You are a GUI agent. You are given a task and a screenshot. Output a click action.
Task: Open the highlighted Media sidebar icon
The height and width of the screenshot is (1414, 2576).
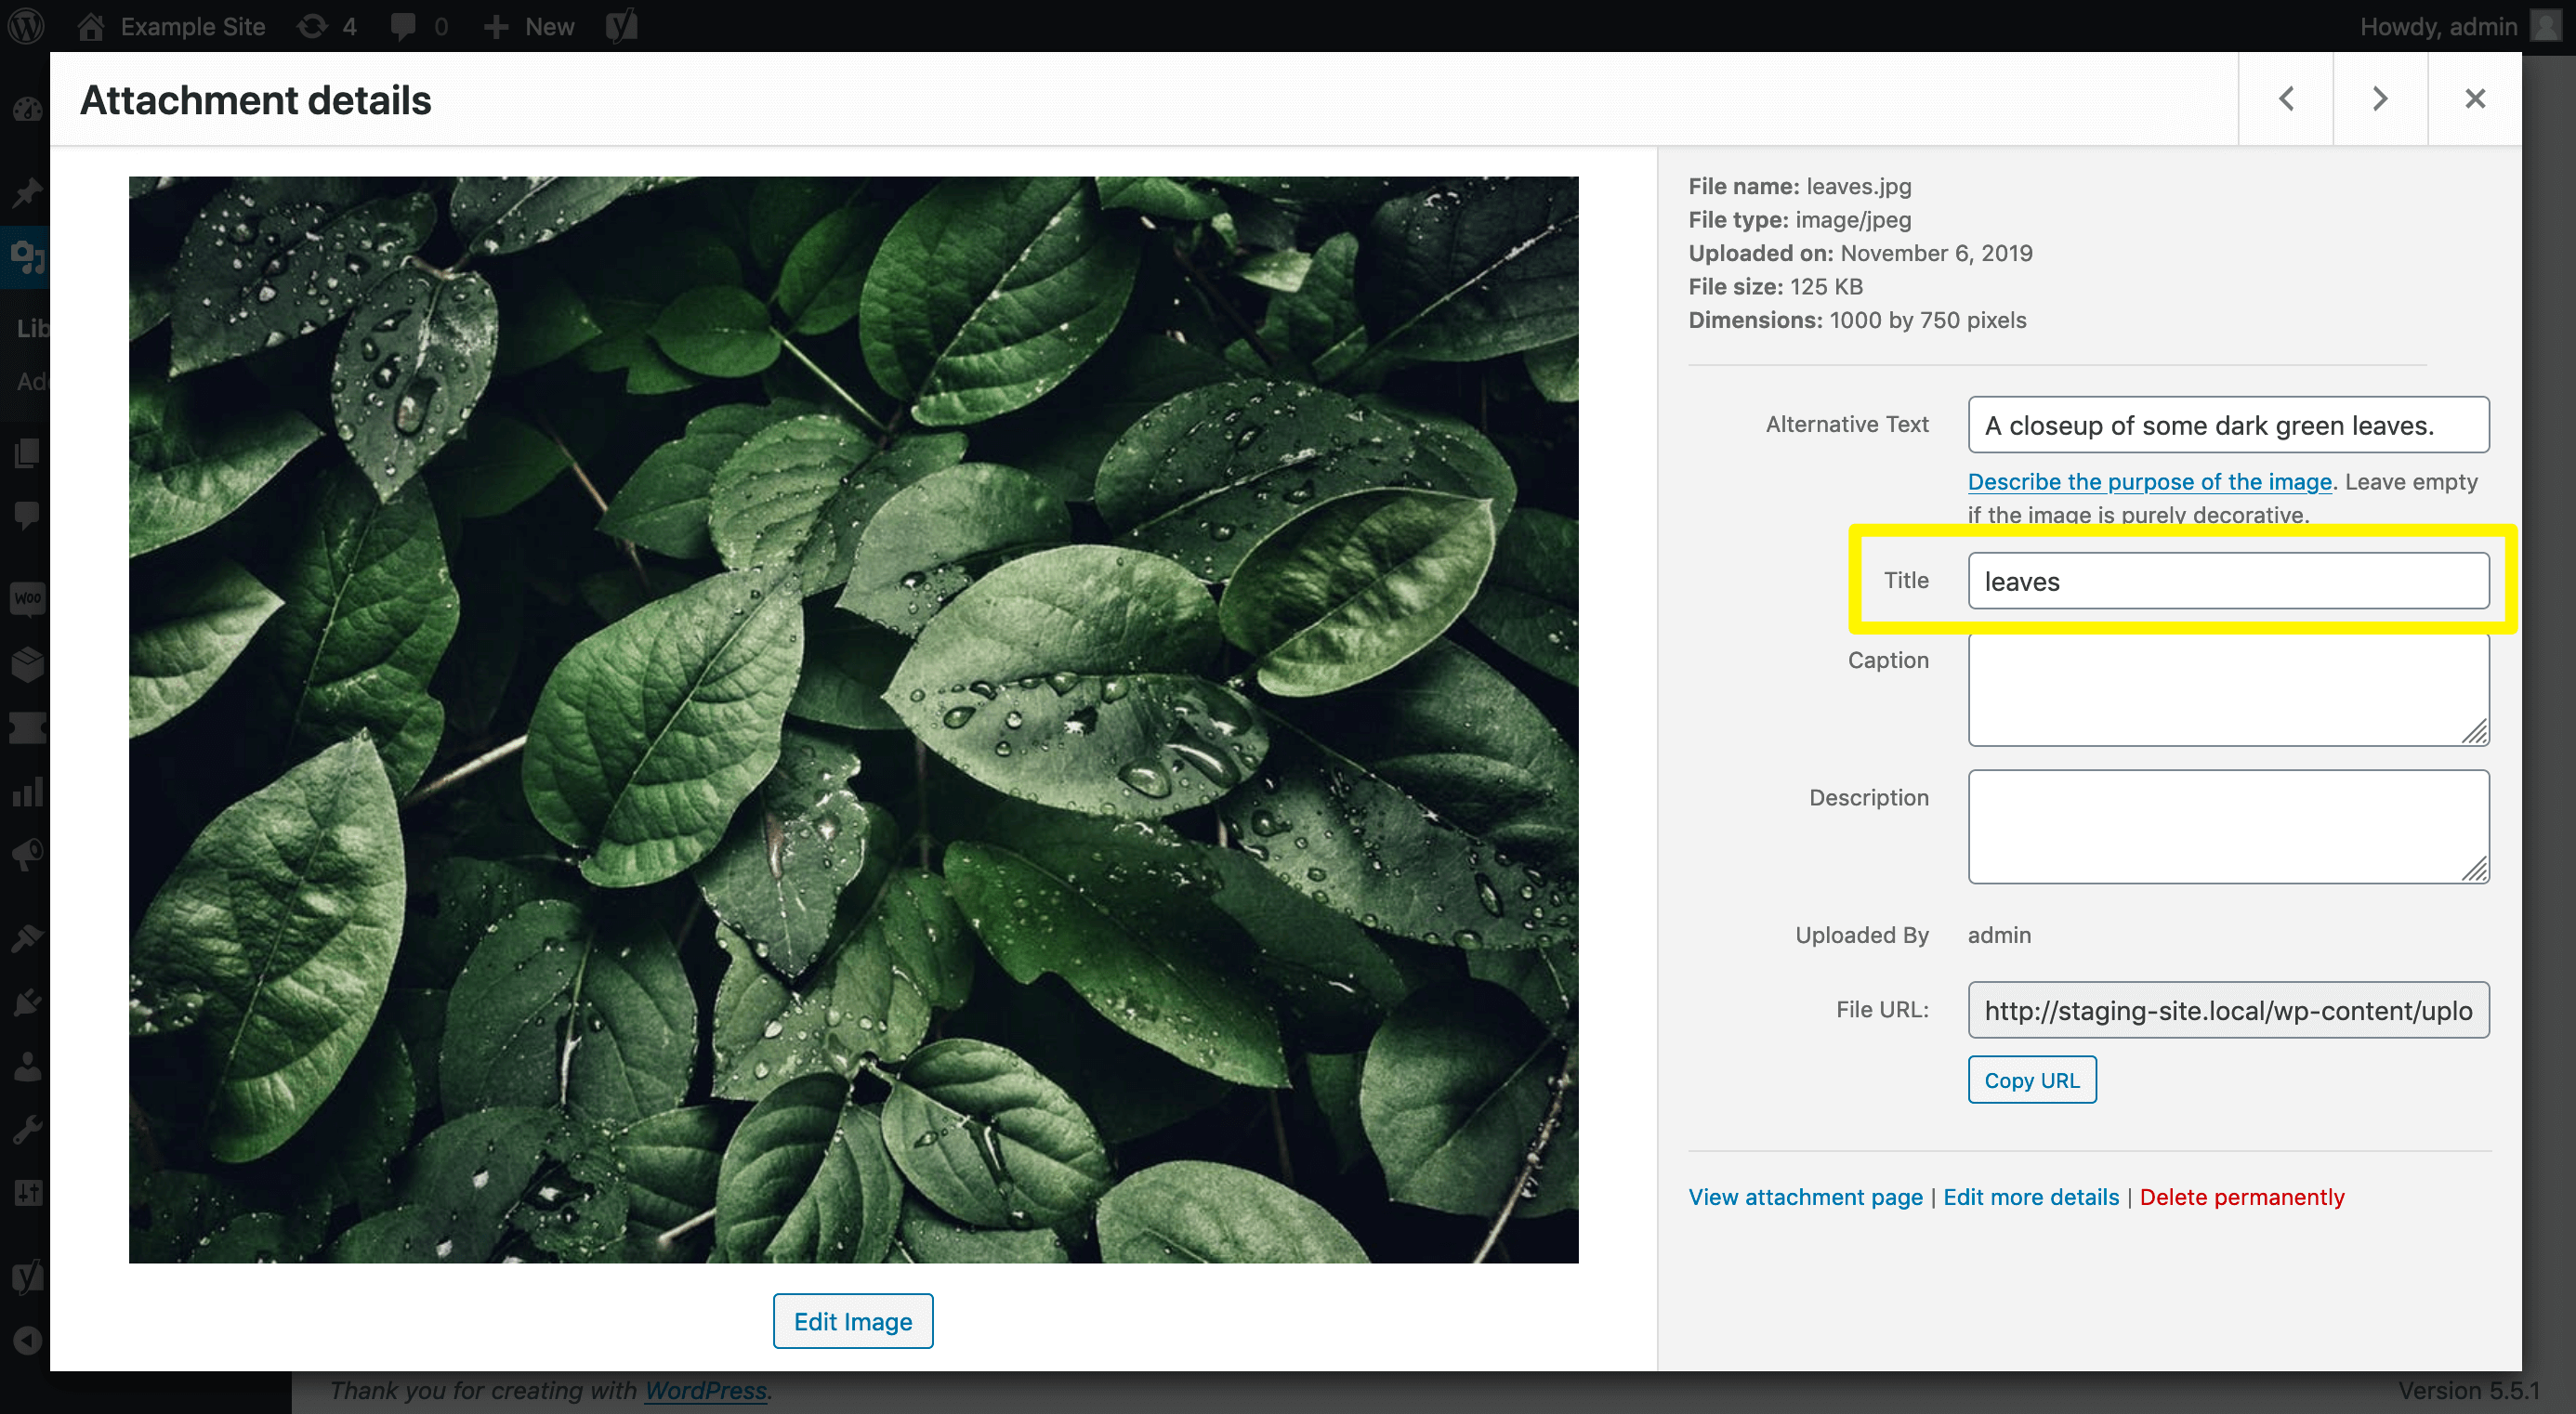click(x=27, y=258)
